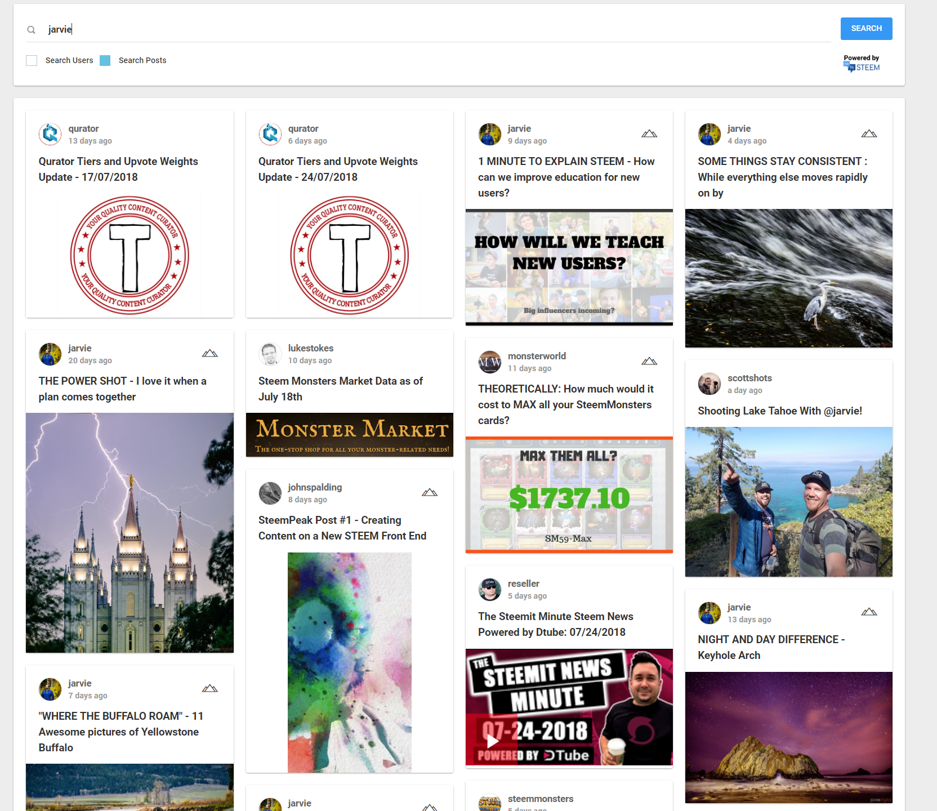The height and width of the screenshot is (811, 937).
Task: Click the monsterworld author name
Action: point(537,356)
